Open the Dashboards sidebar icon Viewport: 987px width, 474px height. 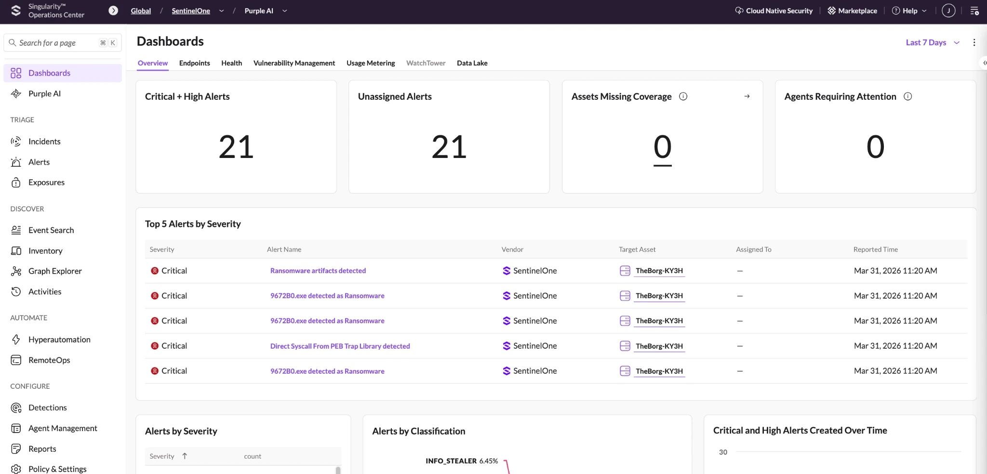[x=16, y=73]
